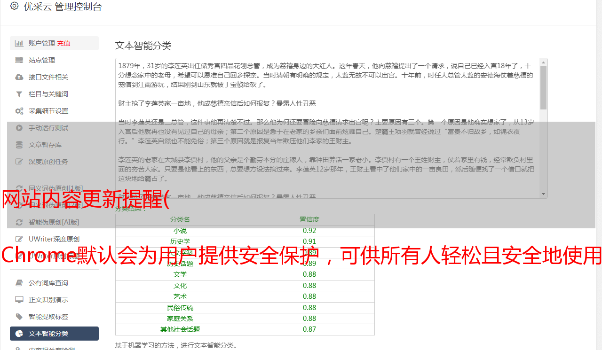Viewport: 602px width, 350px height.
Task: Click the 置信度 column header
Action: click(x=309, y=219)
